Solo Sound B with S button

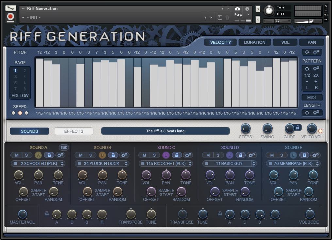point(91,155)
